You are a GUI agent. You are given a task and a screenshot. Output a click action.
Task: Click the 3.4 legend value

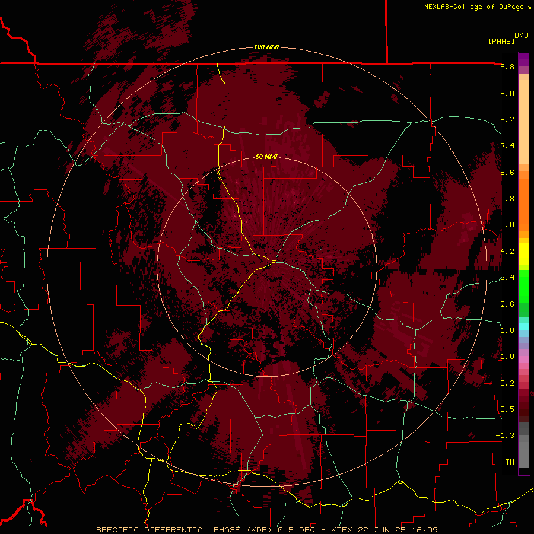point(507,278)
